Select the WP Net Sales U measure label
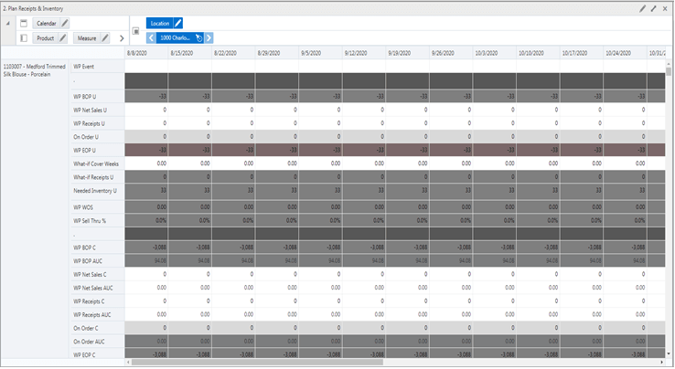This screenshot has height=369, width=675. coord(90,111)
